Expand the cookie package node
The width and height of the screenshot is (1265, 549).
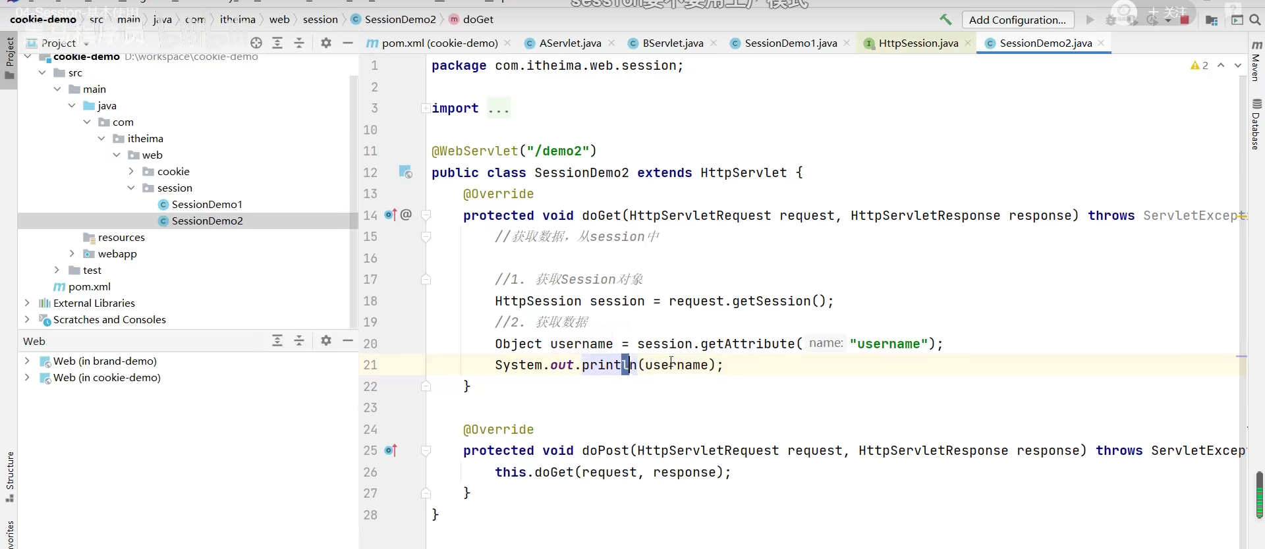(x=131, y=171)
